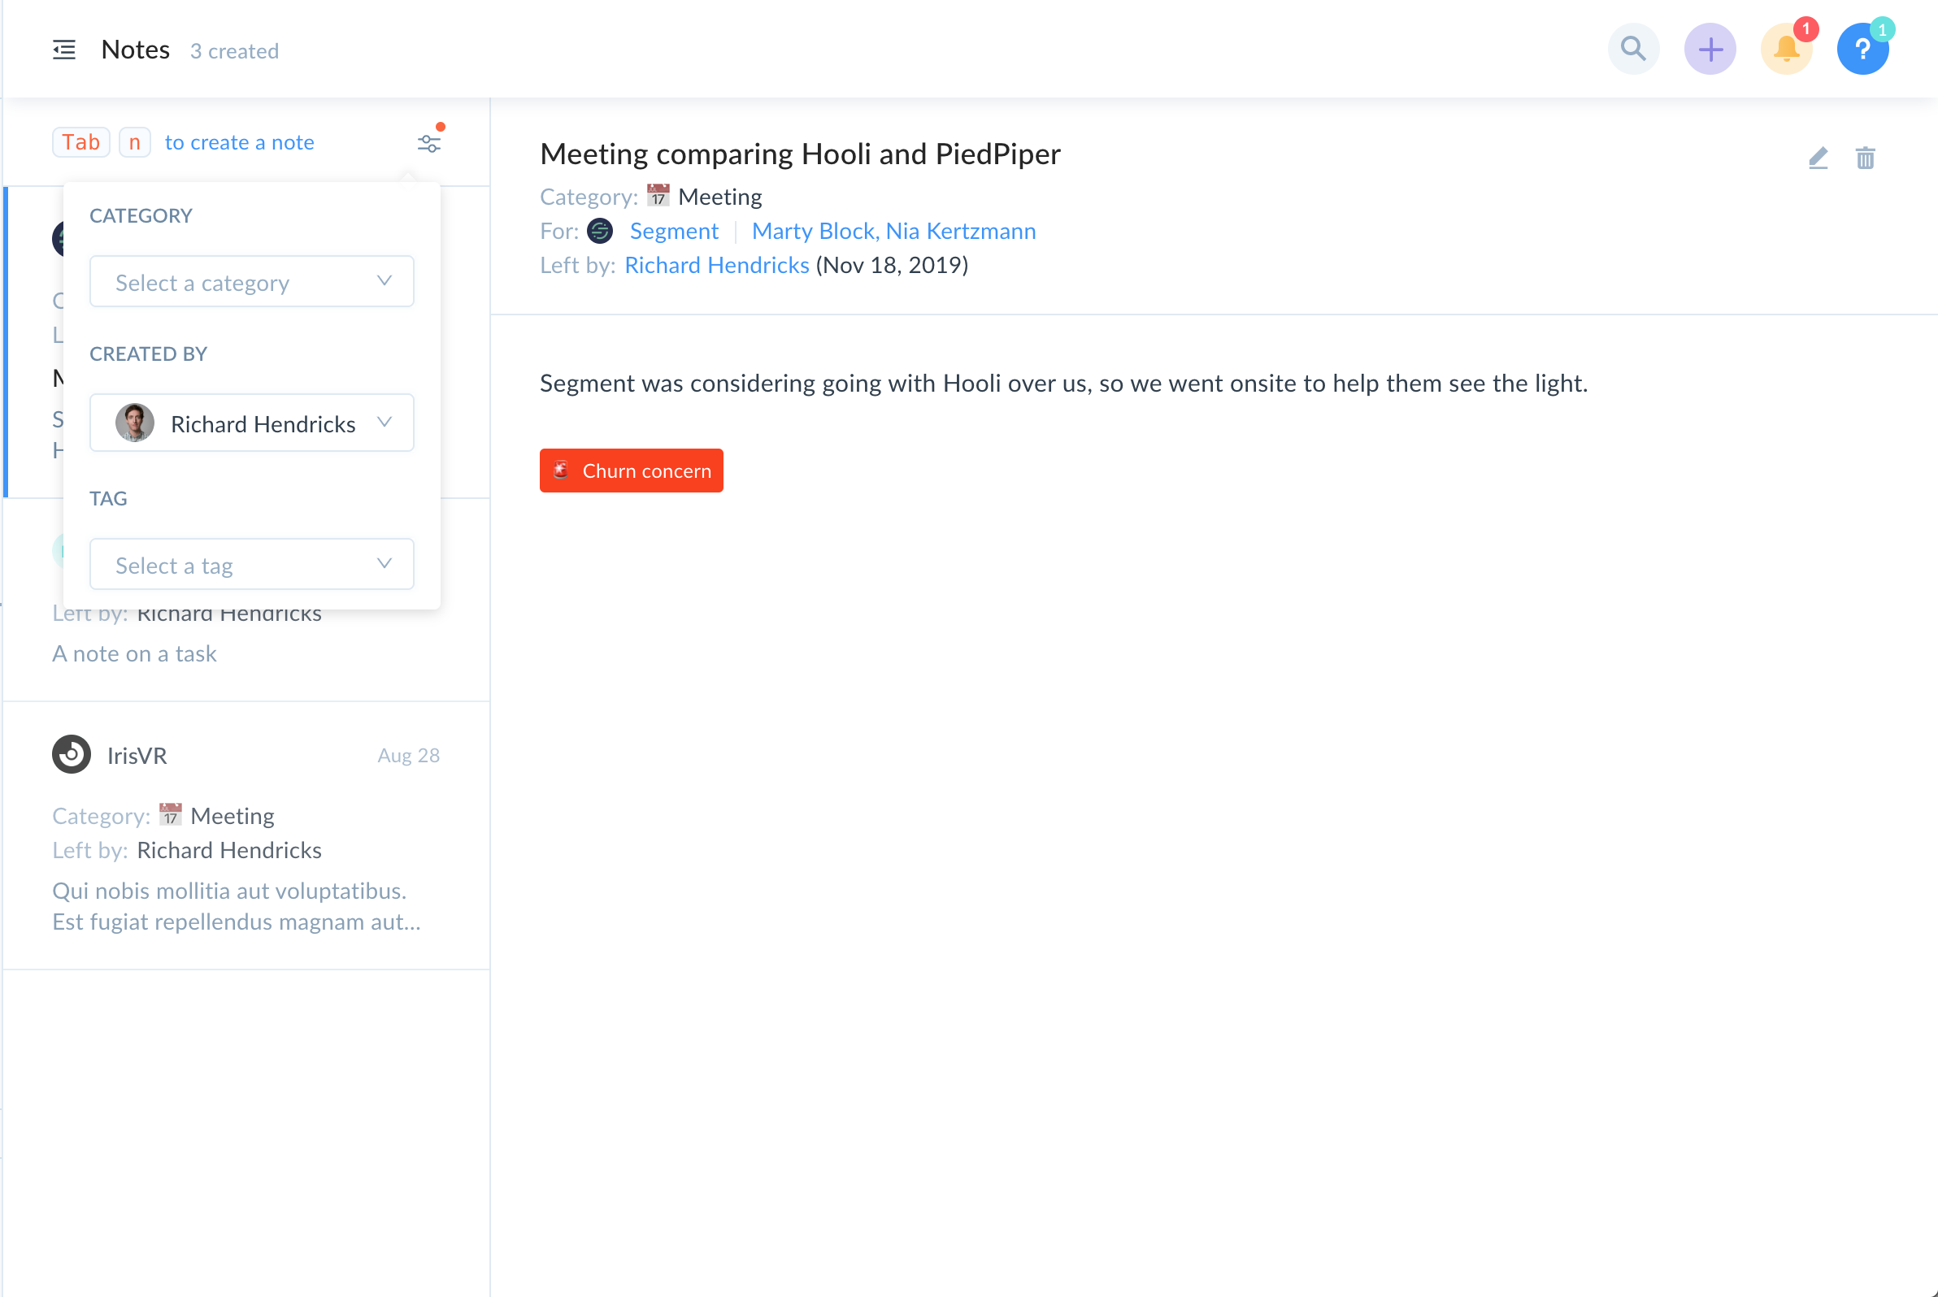Open the Select a category dropdown
This screenshot has height=1297, width=1938.
pyautogui.click(x=251, y=282)
